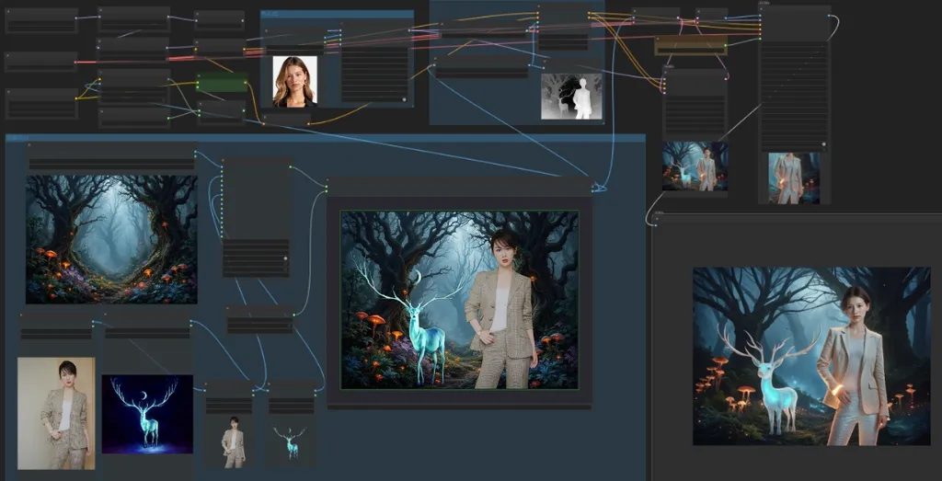Select the blonde woman portrait thumbnail
The width and height of the screenshot is (942, 481).
click(294, 82)
